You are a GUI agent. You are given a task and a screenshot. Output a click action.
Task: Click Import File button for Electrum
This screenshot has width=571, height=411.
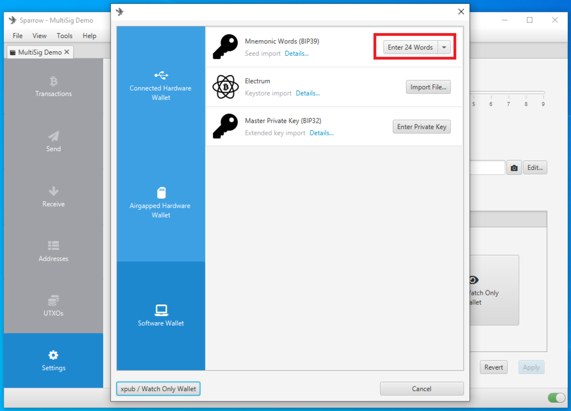point(428,87)
